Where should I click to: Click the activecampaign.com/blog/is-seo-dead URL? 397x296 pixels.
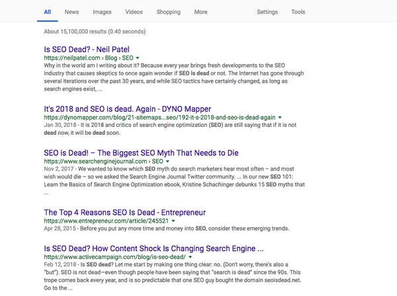(114, 257)
